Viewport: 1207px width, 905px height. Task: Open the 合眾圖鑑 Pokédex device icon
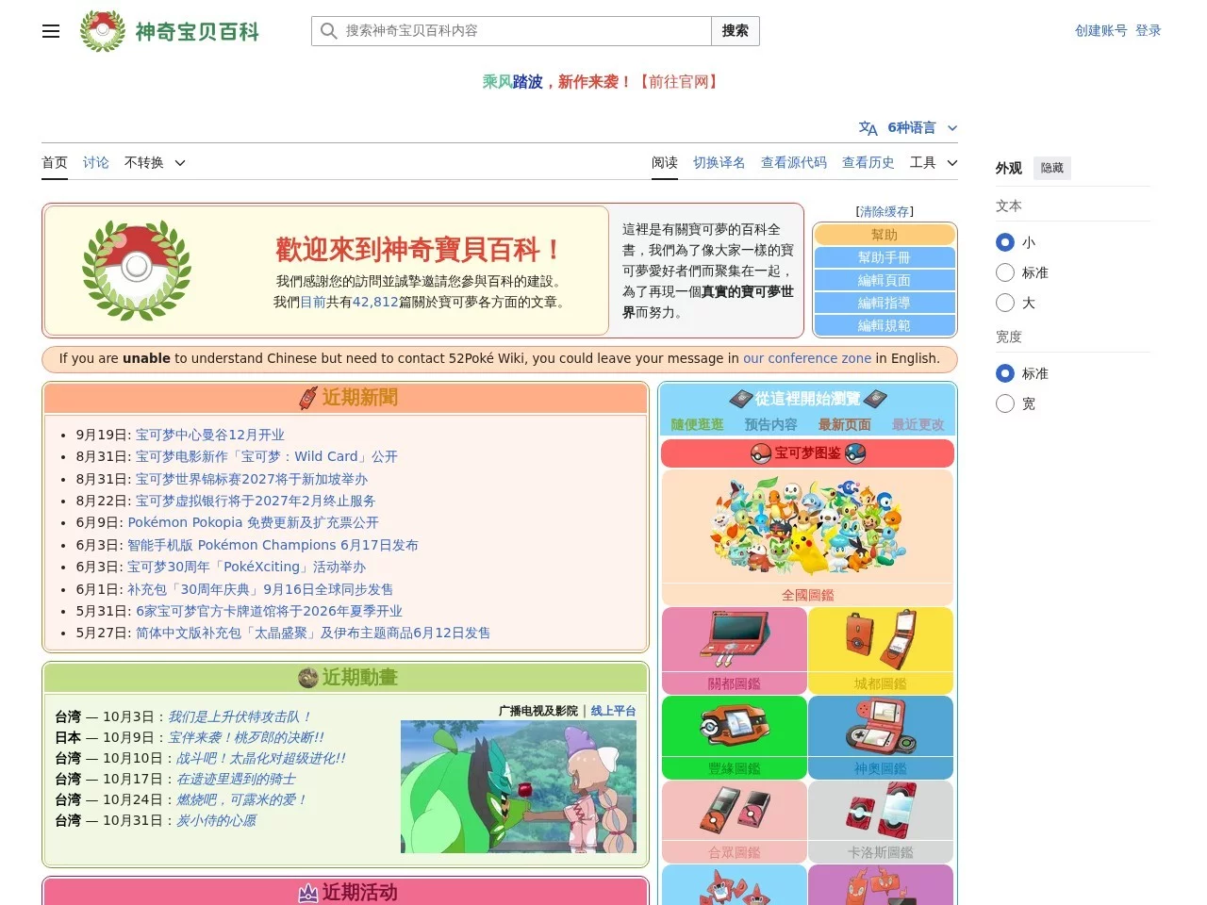[735, 812]
